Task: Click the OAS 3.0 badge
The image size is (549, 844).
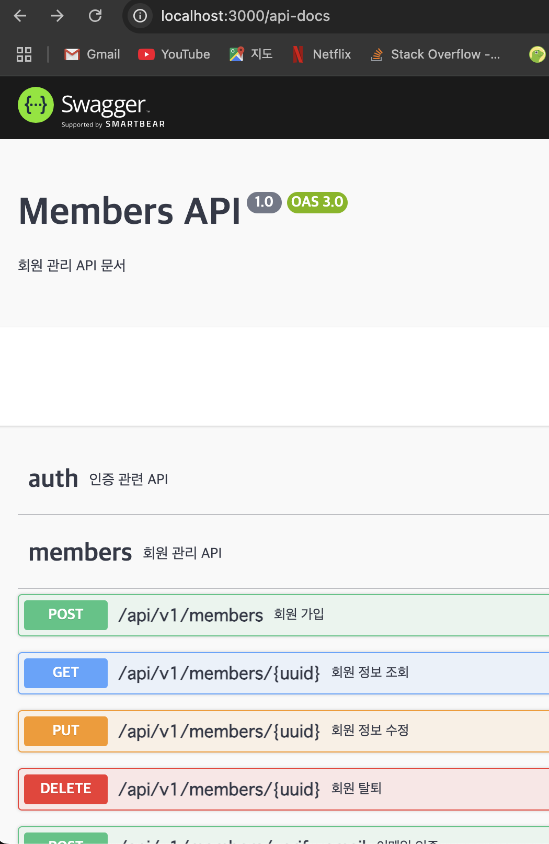Action: (317, 202)
